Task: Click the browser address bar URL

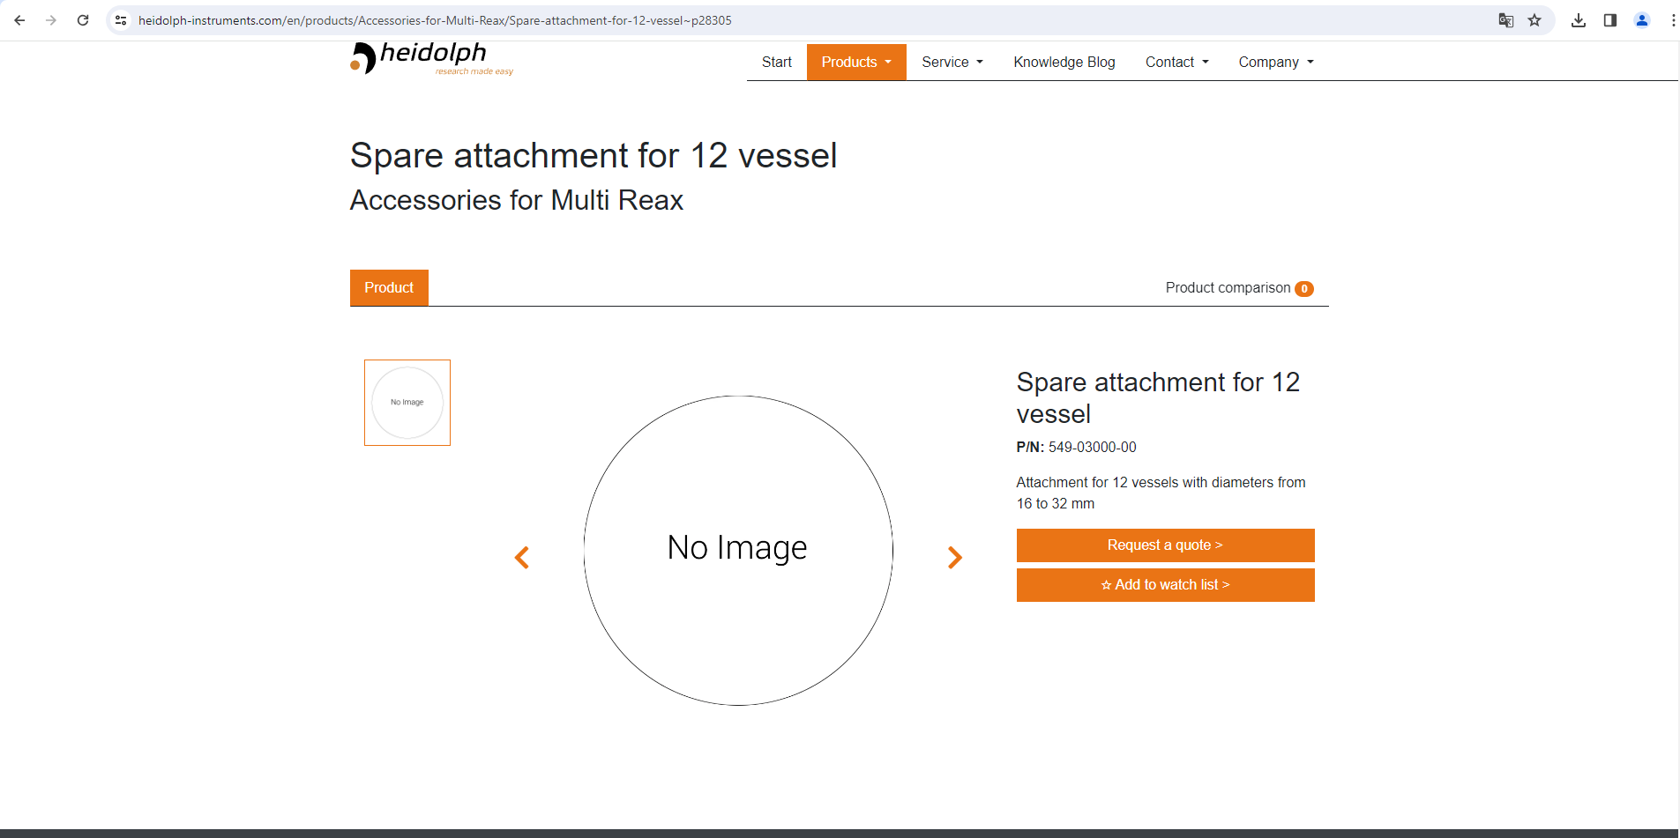Action: click(435, 20)
